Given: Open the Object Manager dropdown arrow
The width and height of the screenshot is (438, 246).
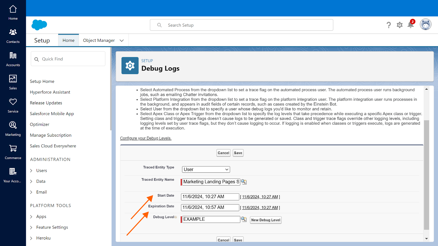Looking at the screenshot, I should point(122,40).
